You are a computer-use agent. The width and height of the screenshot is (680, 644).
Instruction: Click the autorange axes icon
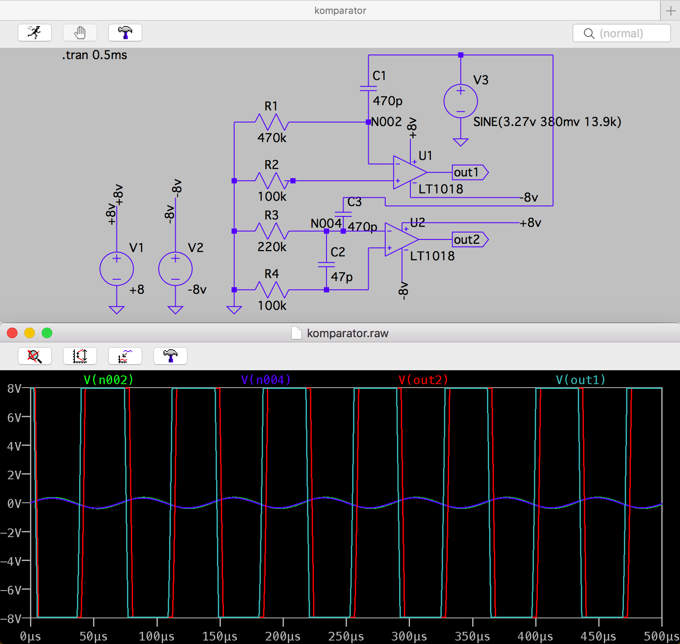pos(80,356)
